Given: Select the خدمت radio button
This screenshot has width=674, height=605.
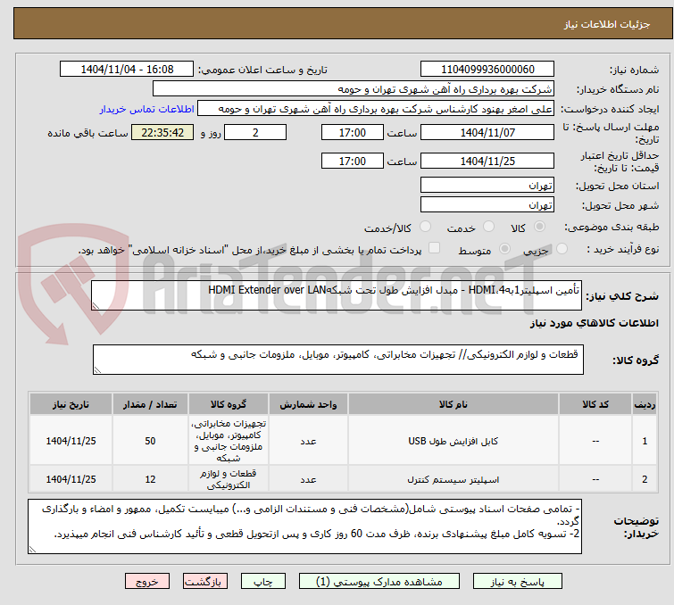Looking at the screenshot, I should (488, 227).
